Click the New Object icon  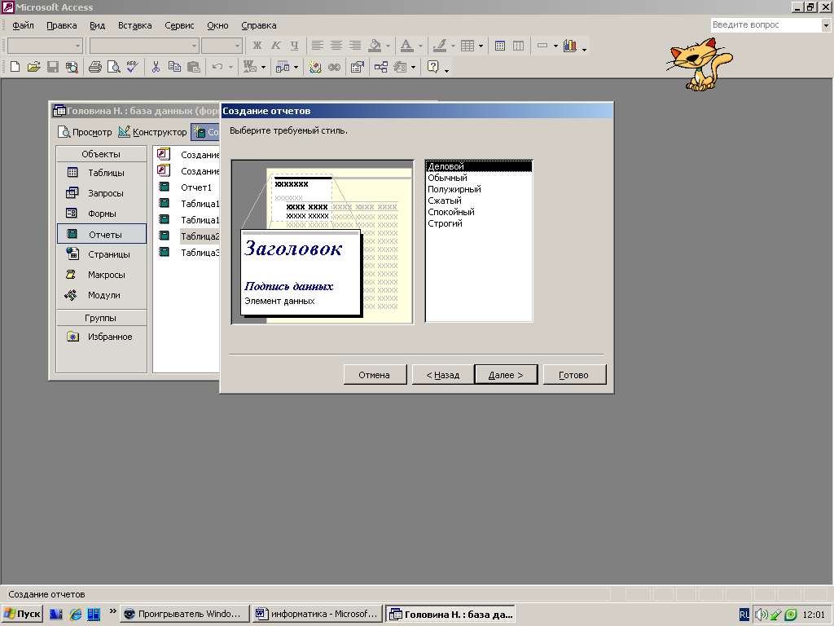(x=400, y=67)
